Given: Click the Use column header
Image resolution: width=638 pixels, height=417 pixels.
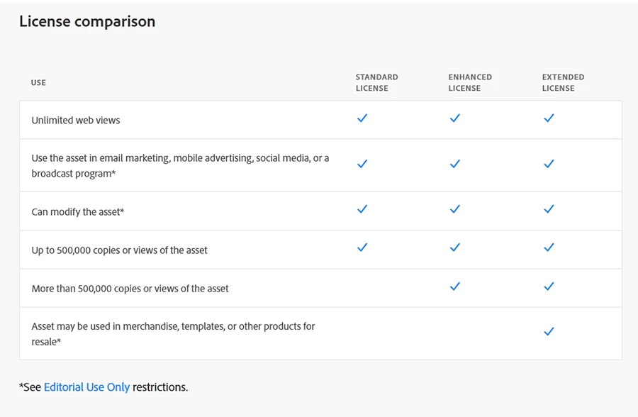Looking at the screenshot, I should [x=38, y=83].
